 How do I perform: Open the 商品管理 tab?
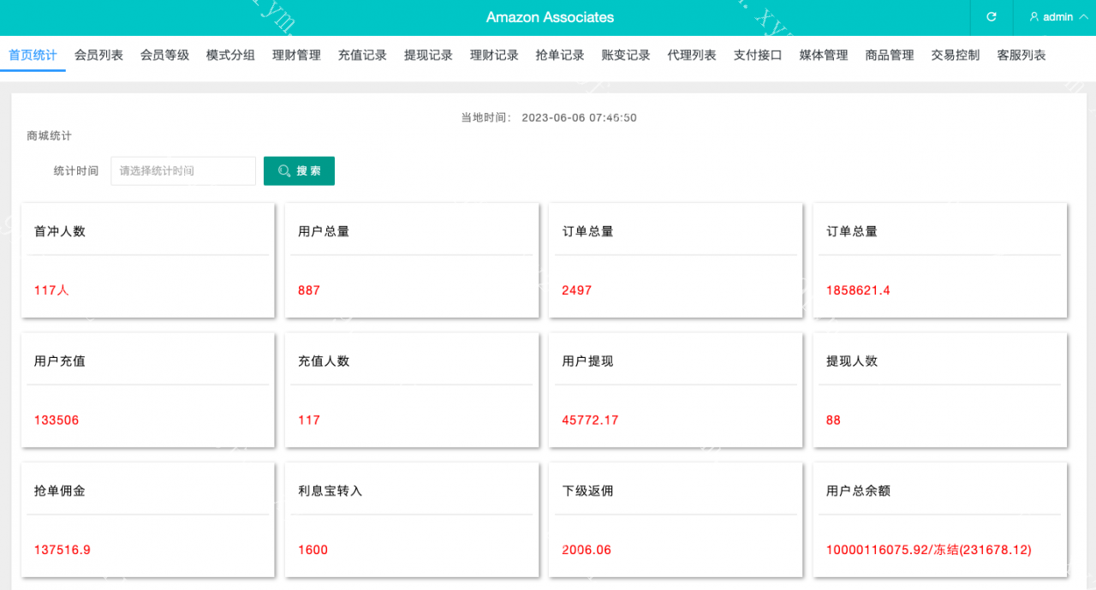point(890,55)
